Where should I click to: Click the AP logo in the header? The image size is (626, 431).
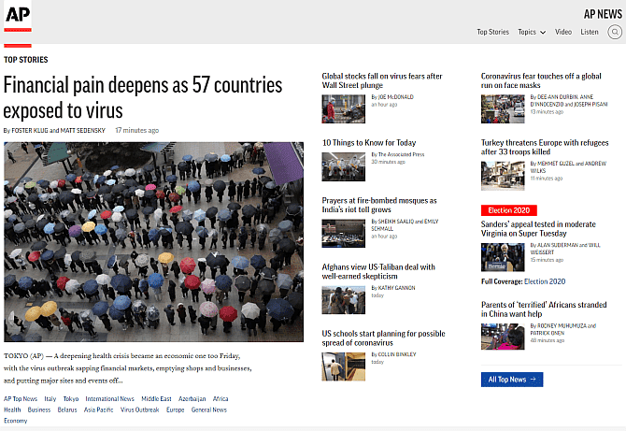tap(18, 17)
